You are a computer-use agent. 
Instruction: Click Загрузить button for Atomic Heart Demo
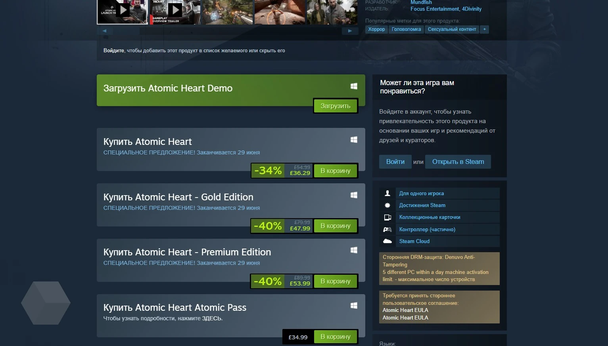[x=336, y=106]
